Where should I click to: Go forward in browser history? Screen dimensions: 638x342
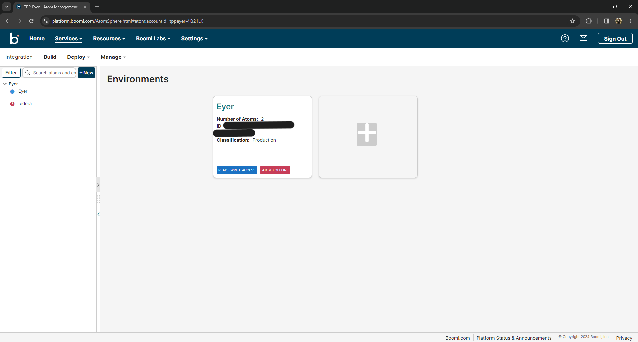click(19, 21)
